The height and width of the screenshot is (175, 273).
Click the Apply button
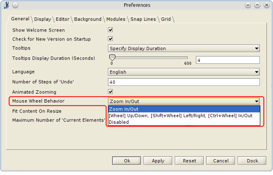tap(158, 160)
